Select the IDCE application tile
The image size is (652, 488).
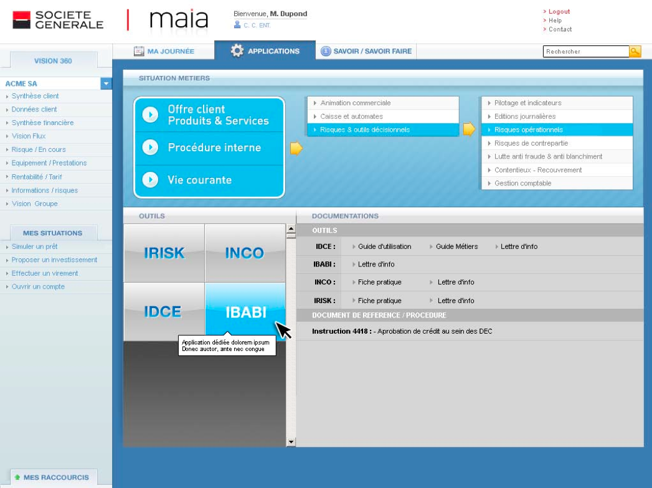[x=163, y=312]
